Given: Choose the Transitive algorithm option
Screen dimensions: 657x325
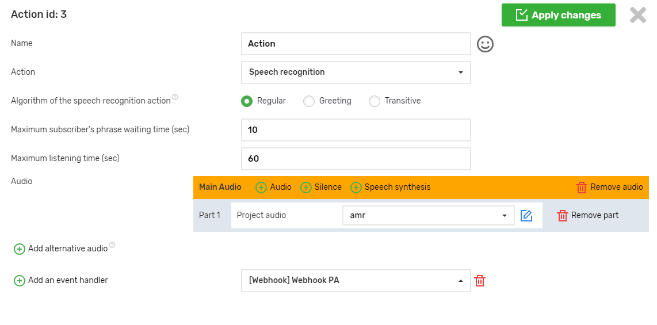Looking at the screenshot, I should 375,101.
